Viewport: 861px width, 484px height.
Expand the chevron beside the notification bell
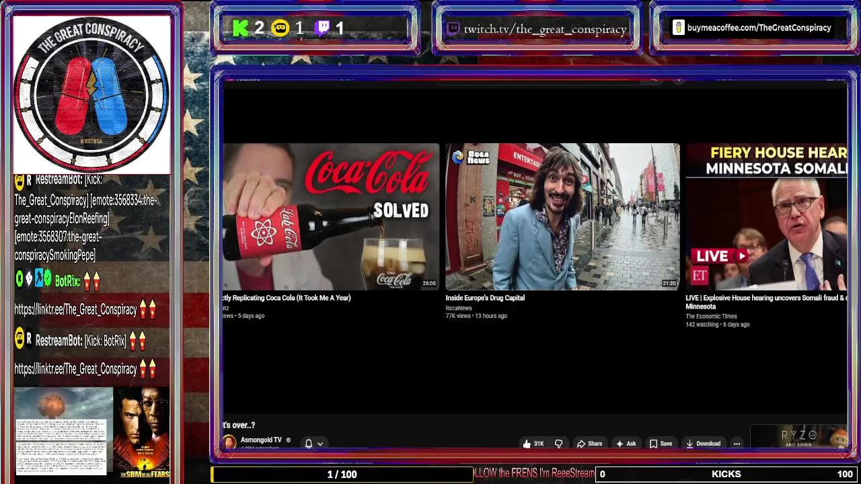coord(320,444)
